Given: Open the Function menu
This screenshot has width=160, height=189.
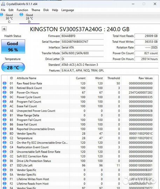Looking at the screenshot, I should [22, 10].
